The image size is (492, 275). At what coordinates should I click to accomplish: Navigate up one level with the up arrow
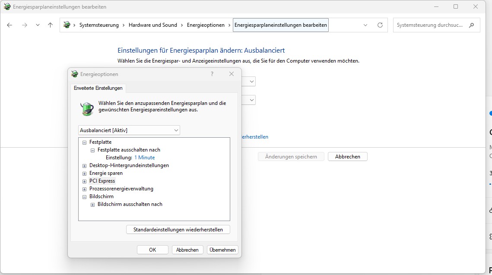50,25
